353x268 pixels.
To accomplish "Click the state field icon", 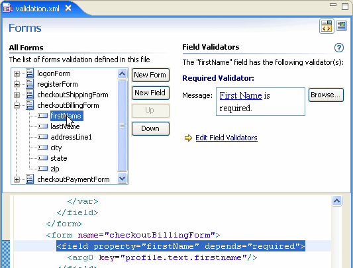I will point(42,158).
